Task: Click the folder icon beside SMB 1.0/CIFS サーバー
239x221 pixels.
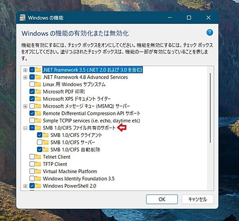Action: 46,142
